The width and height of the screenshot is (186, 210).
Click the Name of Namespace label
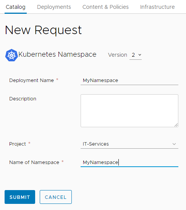[34, 162]
